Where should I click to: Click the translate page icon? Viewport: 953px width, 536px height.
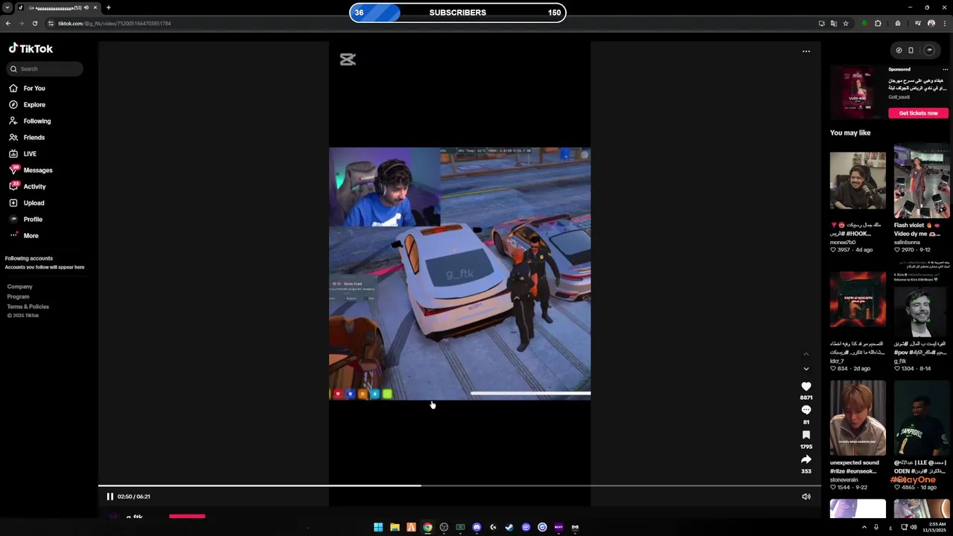833,23
